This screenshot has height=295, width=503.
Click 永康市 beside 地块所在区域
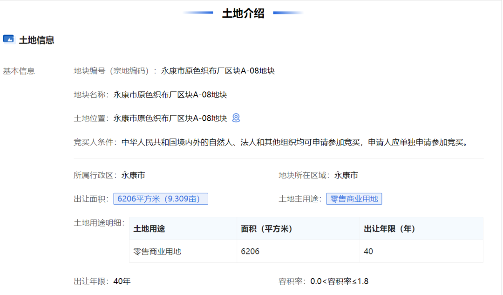coord(346,175)
